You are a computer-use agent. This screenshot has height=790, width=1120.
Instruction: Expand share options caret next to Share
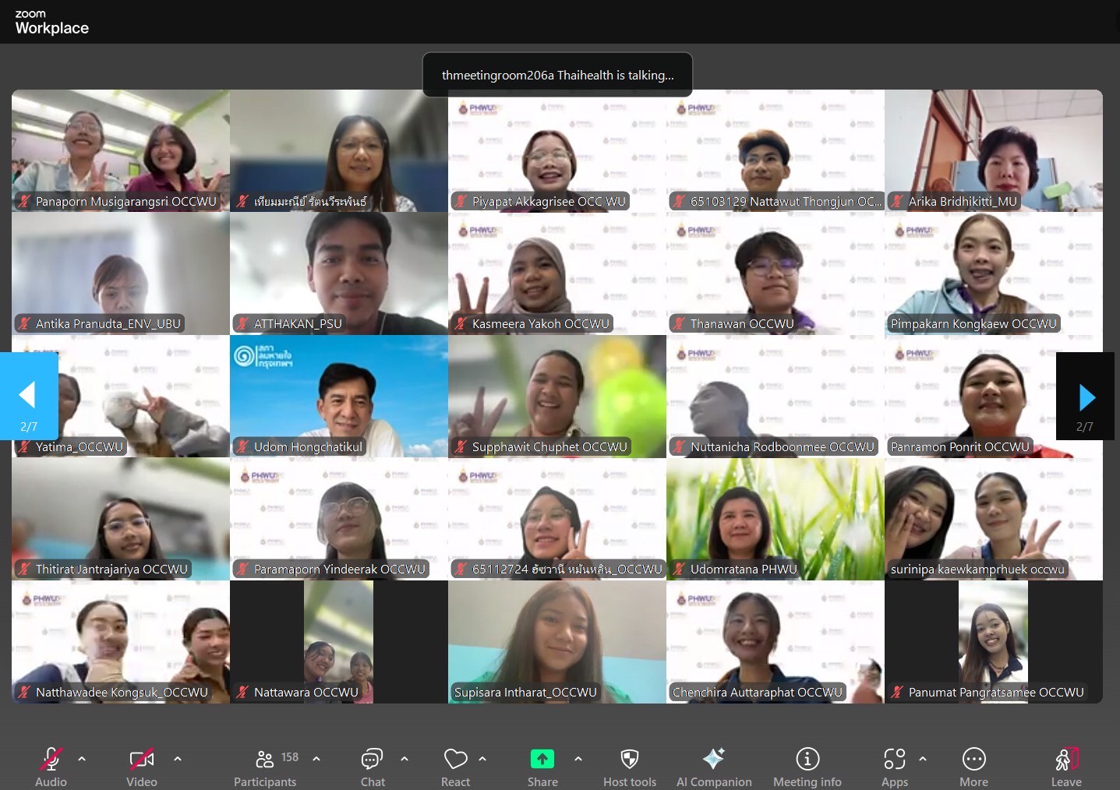pos(578,758)
